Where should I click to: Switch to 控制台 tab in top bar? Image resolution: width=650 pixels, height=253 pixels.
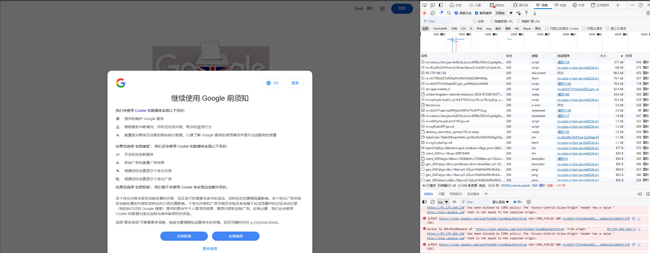[x=497, y=5]
